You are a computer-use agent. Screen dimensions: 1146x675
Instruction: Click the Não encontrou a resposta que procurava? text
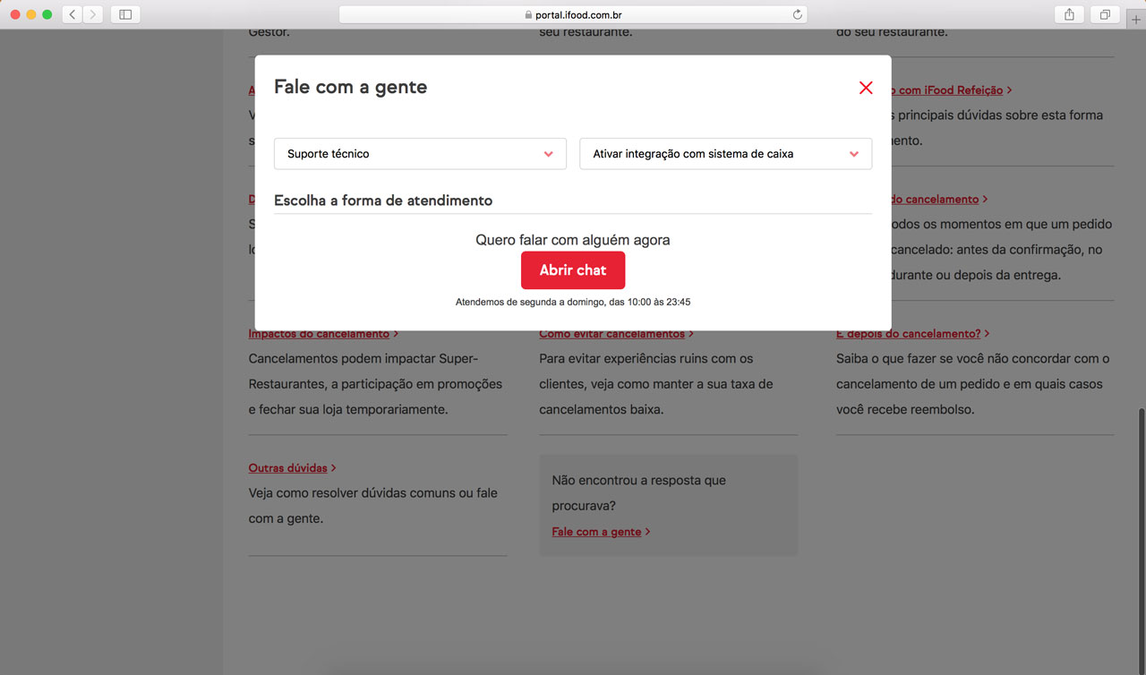pyautogui.click(x=639, y=493)
